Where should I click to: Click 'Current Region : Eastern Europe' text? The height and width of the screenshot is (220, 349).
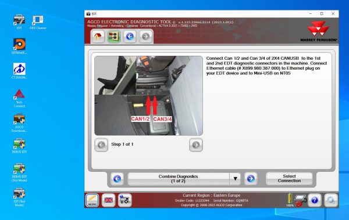[212, 196]
